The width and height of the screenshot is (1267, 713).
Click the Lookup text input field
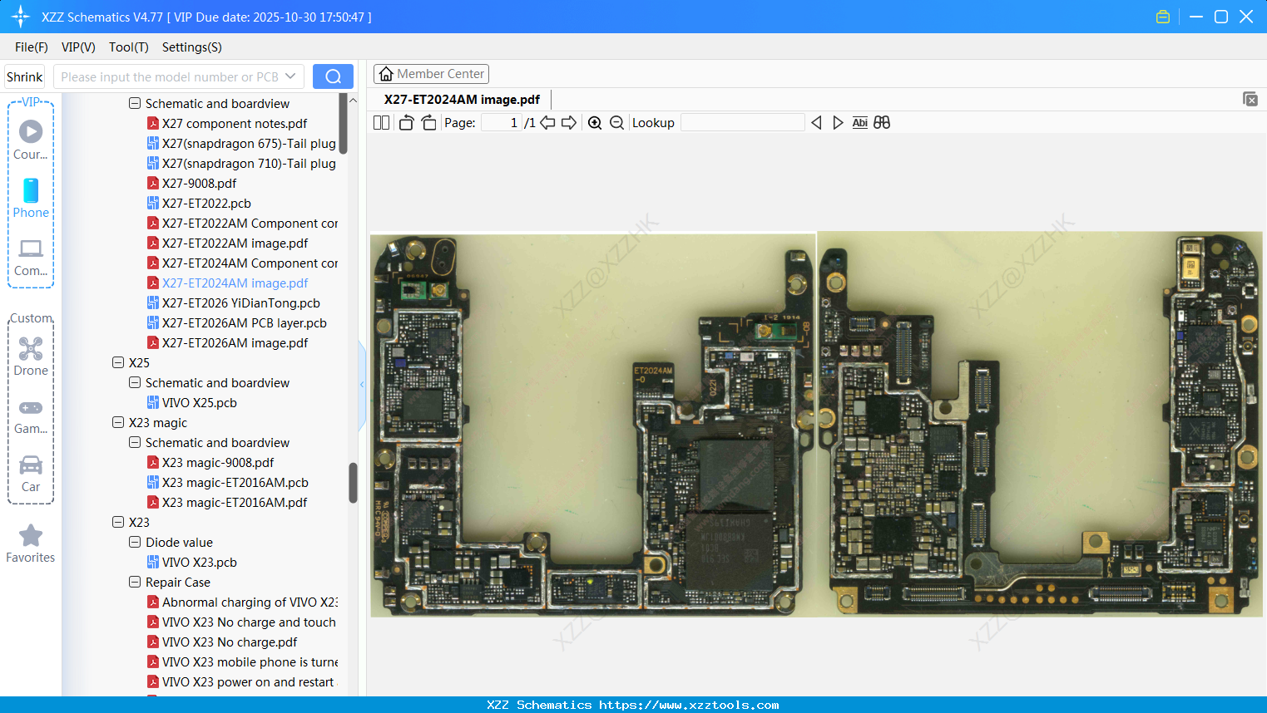tap(742, 123)
